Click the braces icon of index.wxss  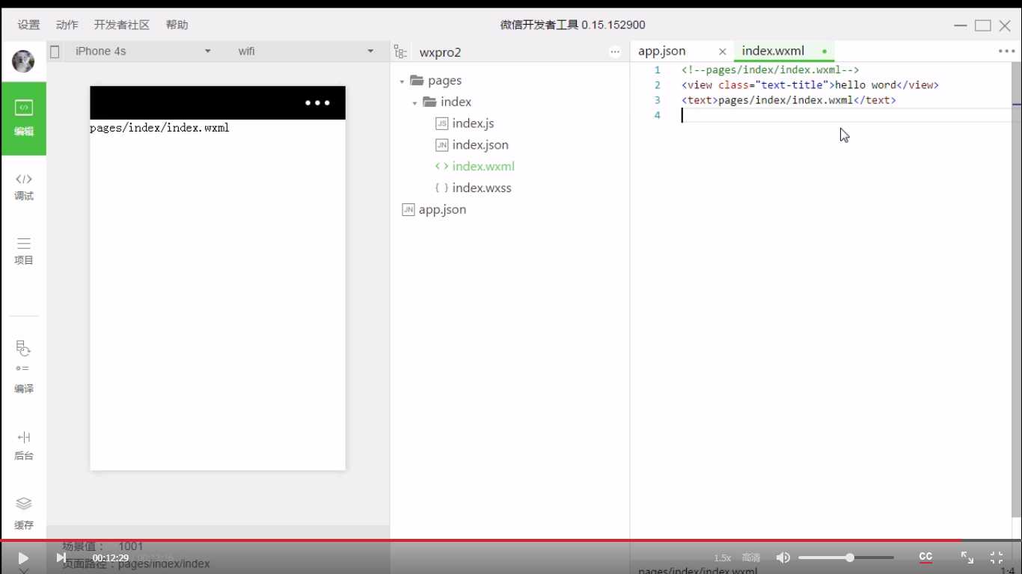click(442, 188)
